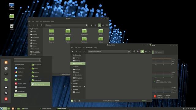Go to parent folder in Documents window
Viewport: 196px width, 110px height.
pos(80,51)
